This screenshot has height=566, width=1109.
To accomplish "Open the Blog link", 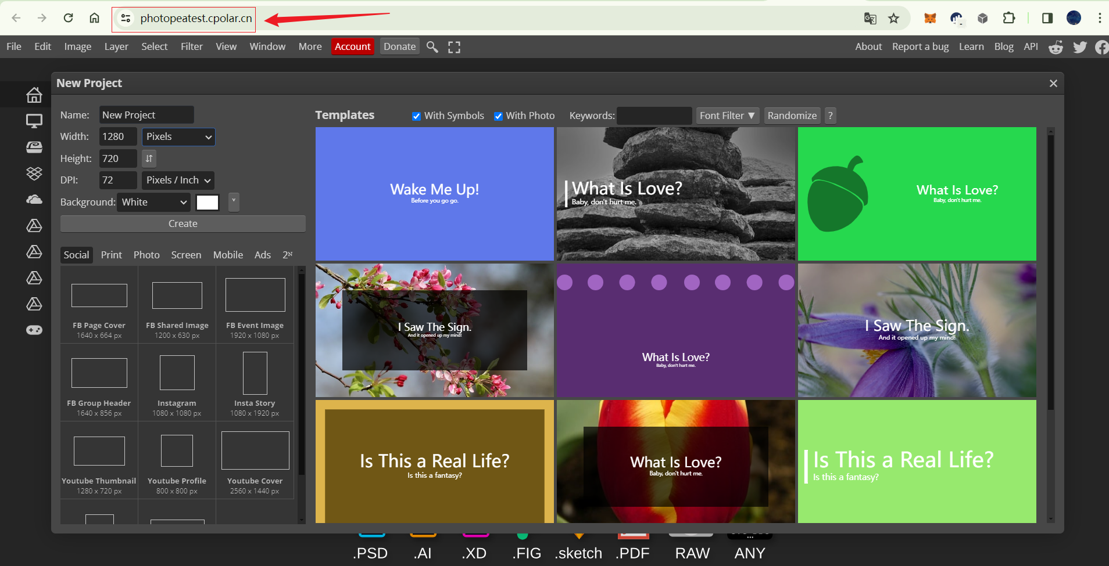I will pos(1004,46).
